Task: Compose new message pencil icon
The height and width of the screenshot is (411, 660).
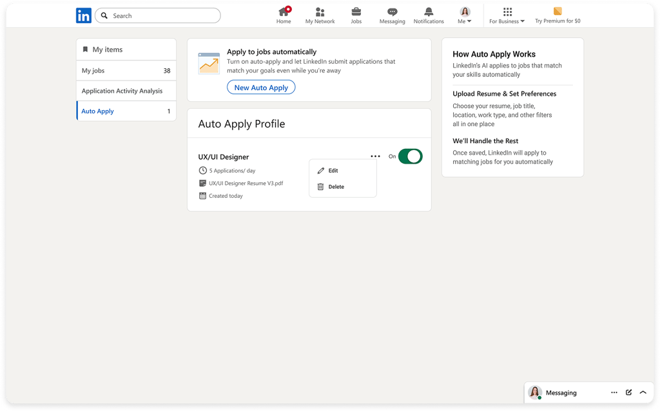Action: point(629,392)
